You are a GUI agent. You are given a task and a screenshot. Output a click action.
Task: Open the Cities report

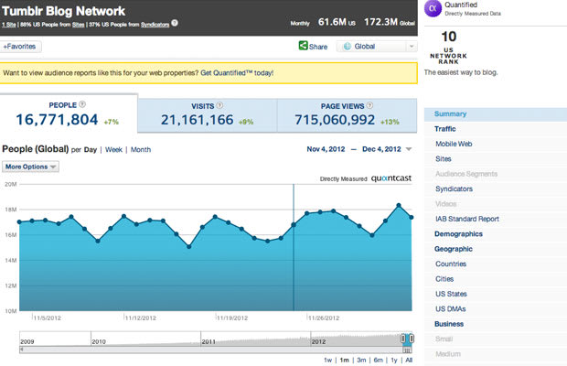coord(444,279)
